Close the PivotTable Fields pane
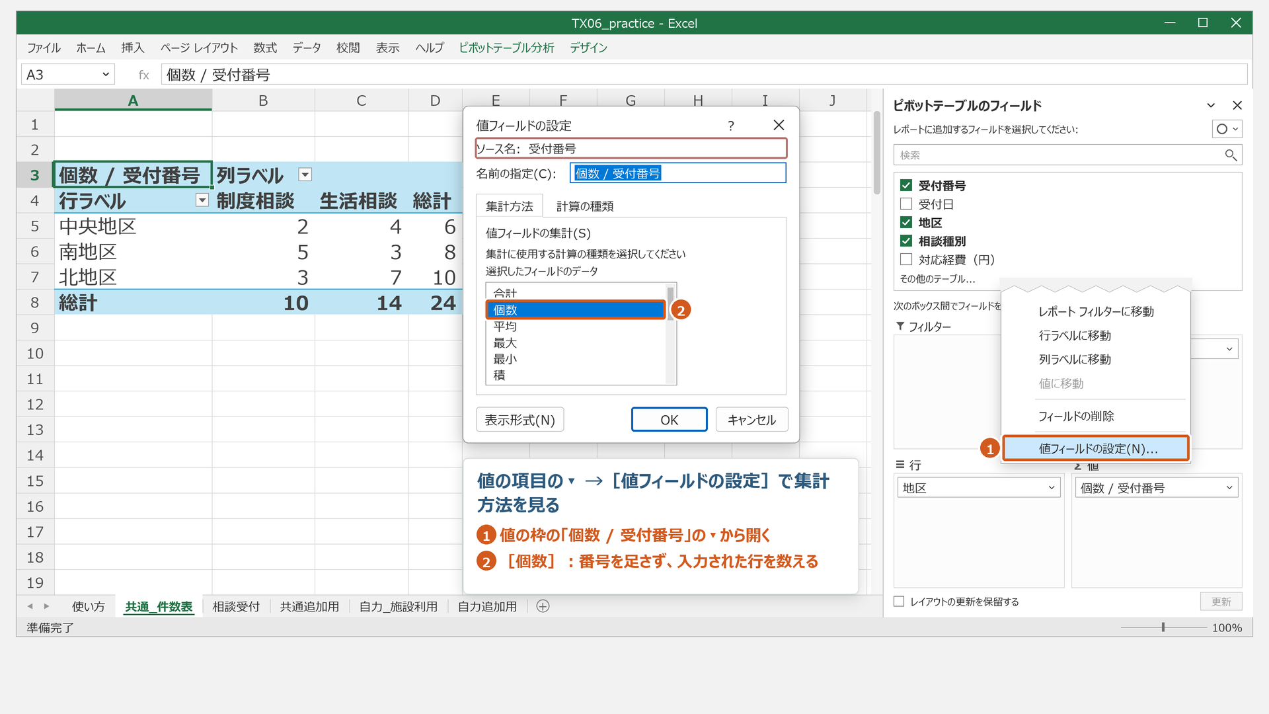The height and width of the screenshot is (714, 1269). [x=1237, y=105]
